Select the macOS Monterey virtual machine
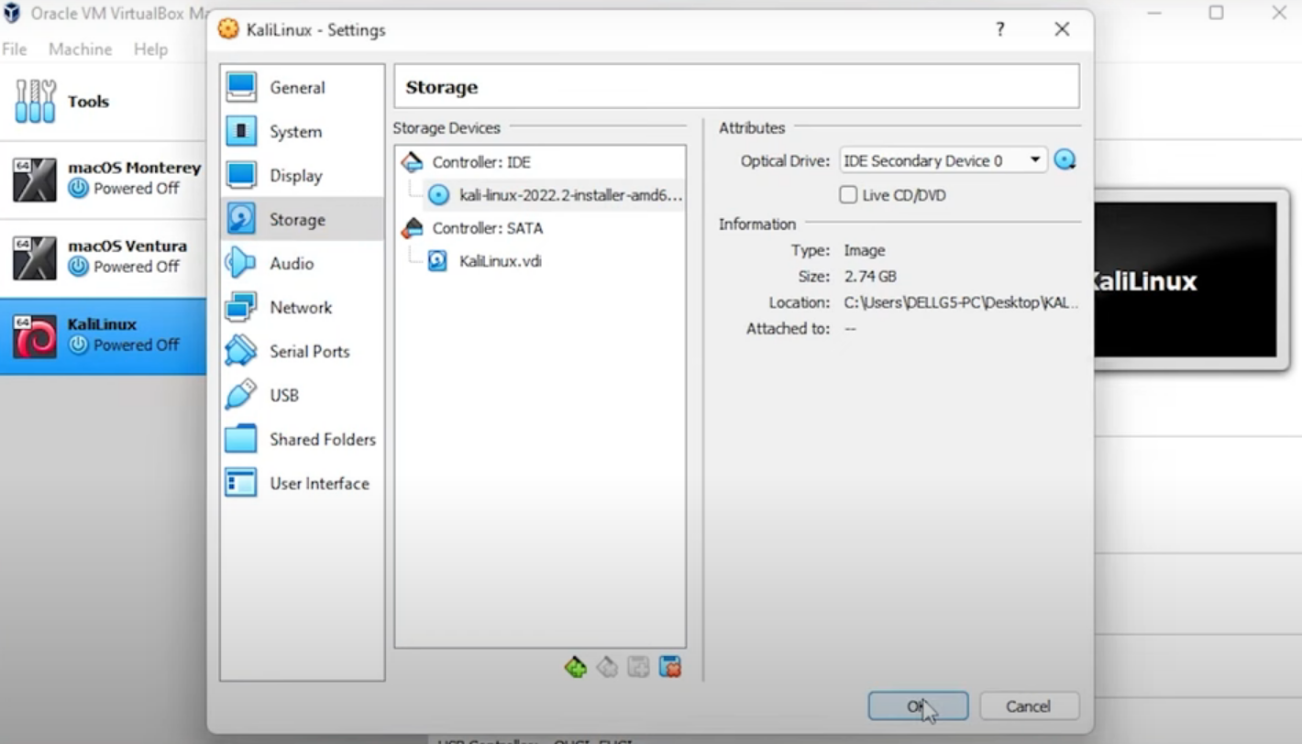The height and width of the screenshot is (744, 1302). tap(103, 180)
